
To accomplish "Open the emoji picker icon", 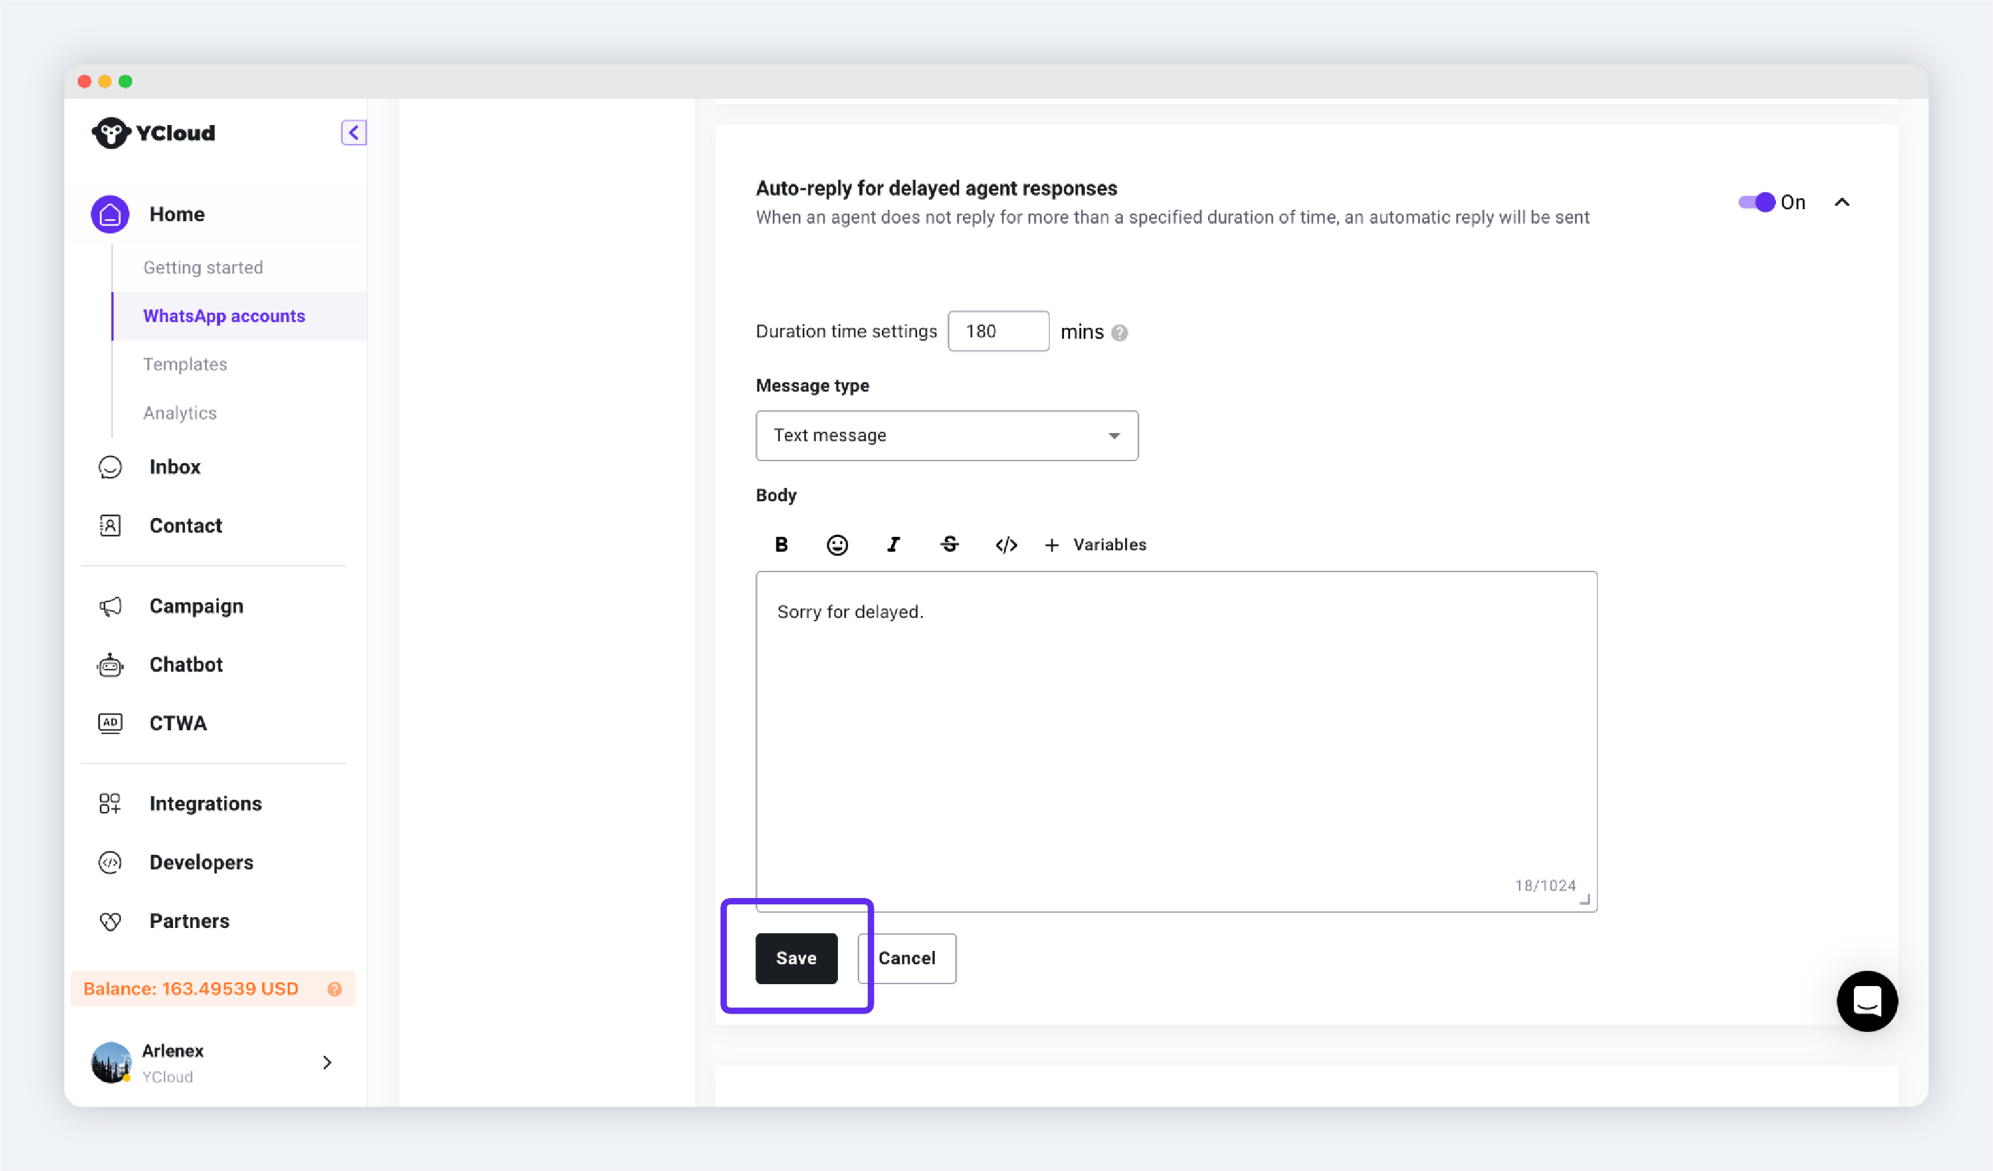I will (x=837, y=544).
